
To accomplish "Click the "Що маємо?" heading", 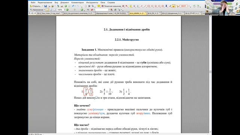I will click(x=81, y=125).
